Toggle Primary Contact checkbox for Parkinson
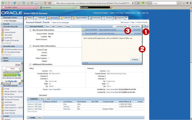 pyautogui.click(x=44, y=109)
